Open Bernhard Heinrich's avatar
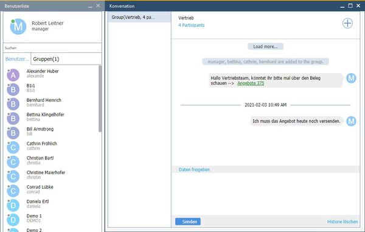The image size is (365, 232). [x=13, y=104]
